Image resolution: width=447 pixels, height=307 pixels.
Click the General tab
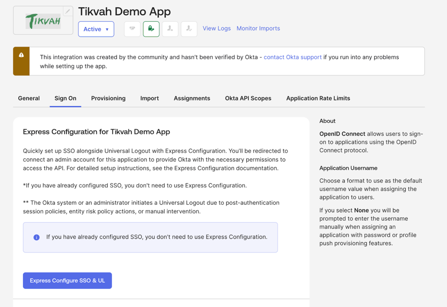pos(28,98)
